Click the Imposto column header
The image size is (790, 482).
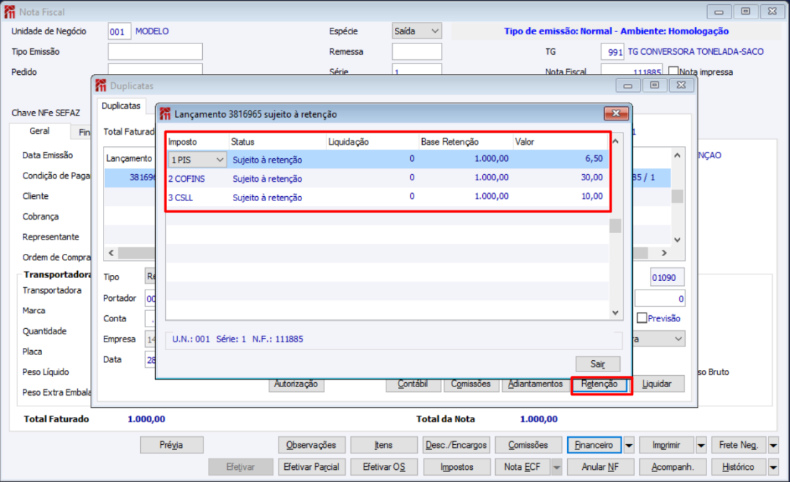tap(197, 142)
